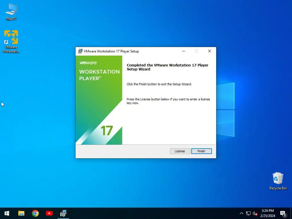Click the setup window title bar icon
Image resolution: width=292 pixels, height=219 pixels.
point(80,51)
